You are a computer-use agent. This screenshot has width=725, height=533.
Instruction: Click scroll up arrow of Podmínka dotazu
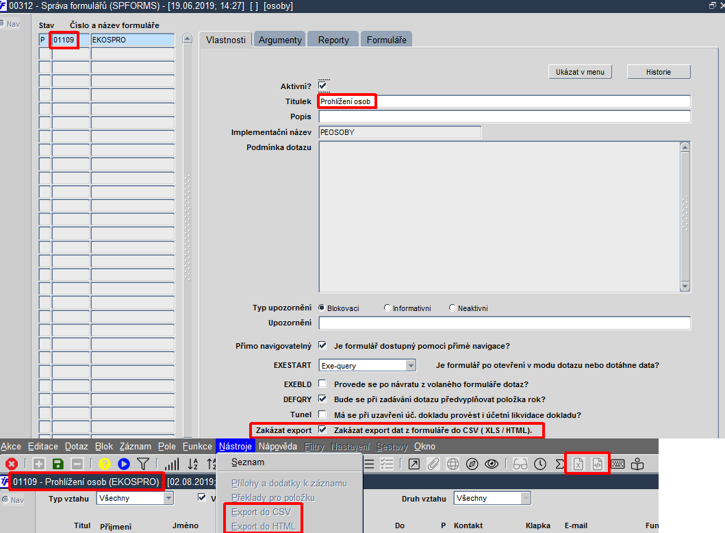pos(685,147)
